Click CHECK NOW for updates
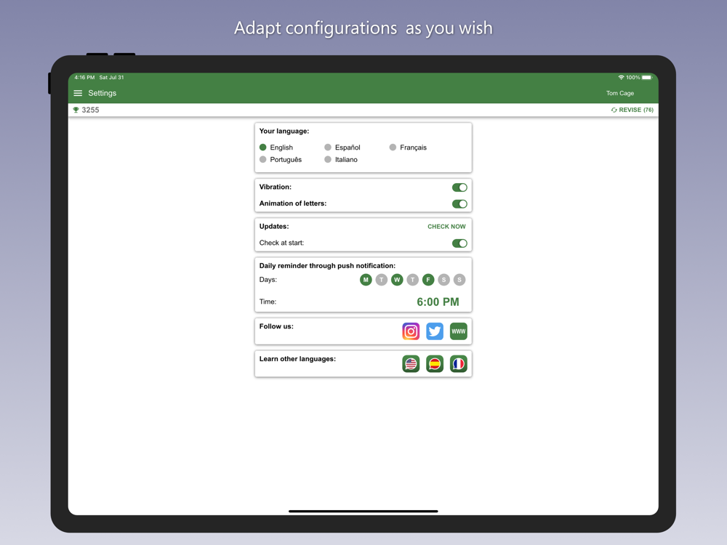This screenshot has height=545, width=727. pyautogui.click(x=446, y=227)
